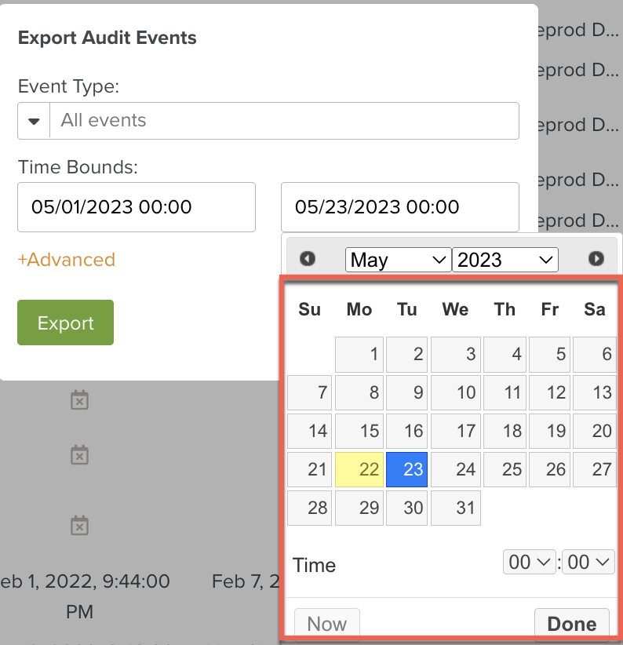Click the end time bound field
The width and height of the screenshot is (623, 645).
tap(400, 207)
